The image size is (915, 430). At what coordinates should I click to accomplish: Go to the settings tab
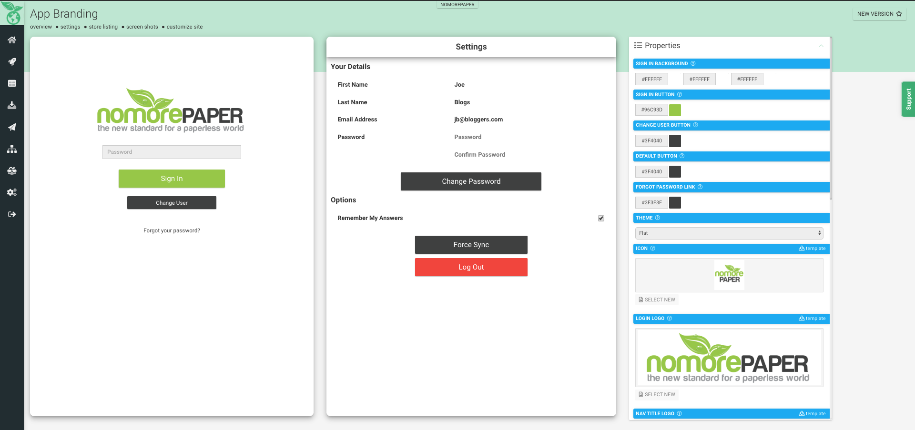coord(70,27)
